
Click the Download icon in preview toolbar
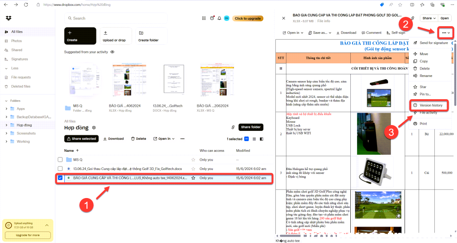pyautogui.click(x=346, y=32)
